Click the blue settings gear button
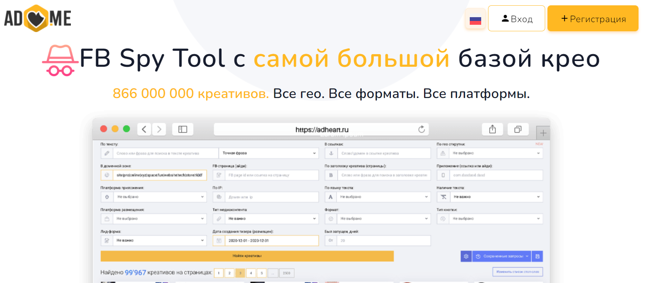Image resolution: width=645 pixels, height=283 pixels. point(466,256)
